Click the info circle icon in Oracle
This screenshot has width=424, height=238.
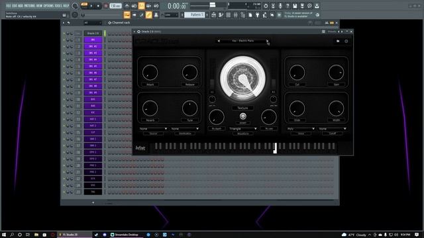346,41
